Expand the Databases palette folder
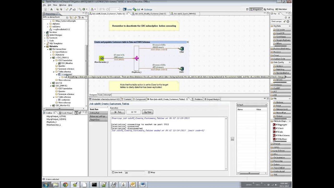Image resolution: width=334 pixels, height=188 pixels. pyautogui.click(x=281, y=85)
